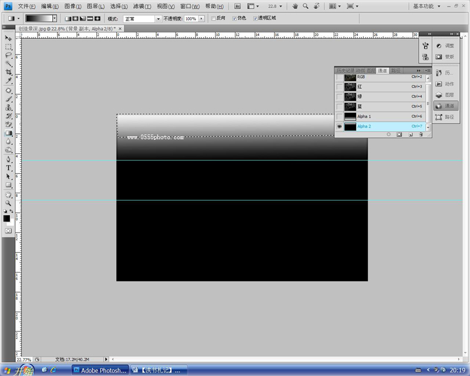This screenshot has width=470, height=376.
Task: Delete current channel with trash icon
Action: (421, 135)
